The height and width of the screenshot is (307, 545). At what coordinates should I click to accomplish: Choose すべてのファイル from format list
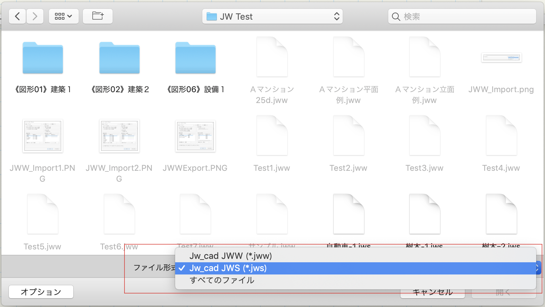222,280
